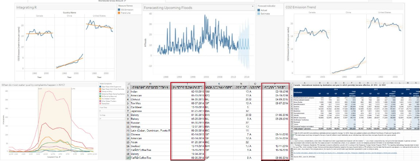Open the Forecasting Upcoming Floods title dropdown
The width and height of the screenshot is (420, 161).
pyautogui.click(x=253, y=7)
